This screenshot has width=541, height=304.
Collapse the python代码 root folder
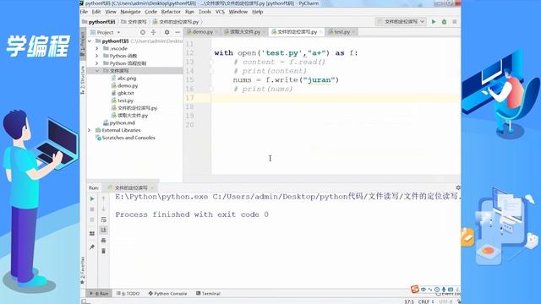tap(90, 41)
